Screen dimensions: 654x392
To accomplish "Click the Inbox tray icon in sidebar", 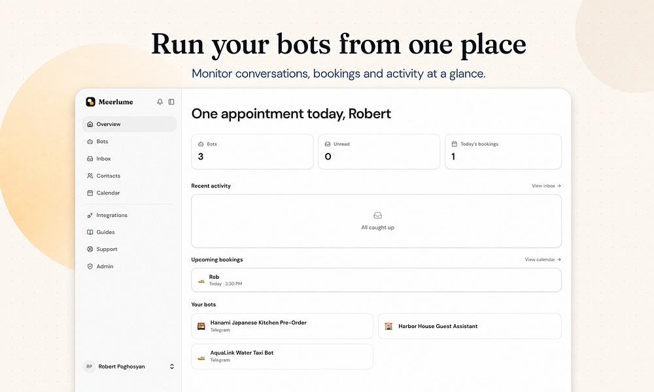I will [x=90, y=159].
